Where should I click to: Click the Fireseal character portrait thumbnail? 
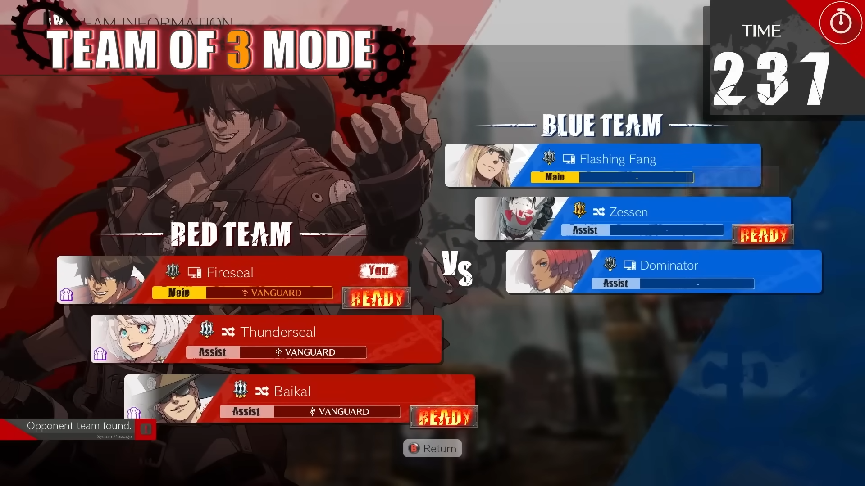click(x=109, y=282)
